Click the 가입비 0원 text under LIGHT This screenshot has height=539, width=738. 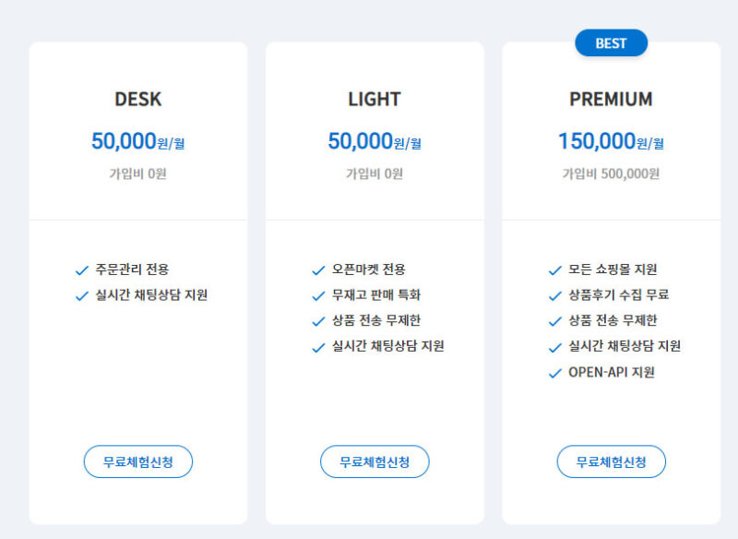tap(375, 174)
